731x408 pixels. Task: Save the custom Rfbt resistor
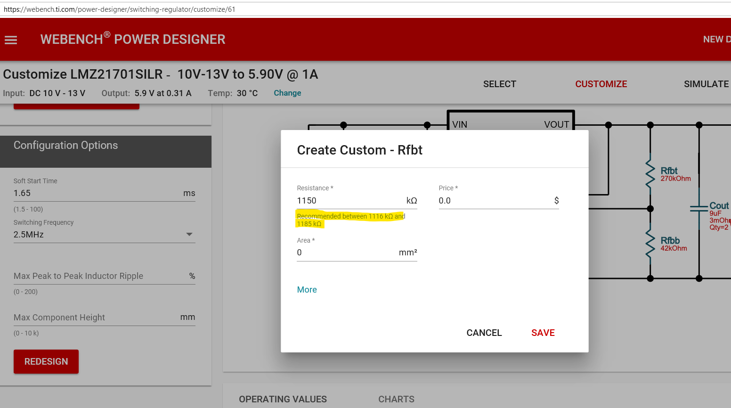click(543, 333)
